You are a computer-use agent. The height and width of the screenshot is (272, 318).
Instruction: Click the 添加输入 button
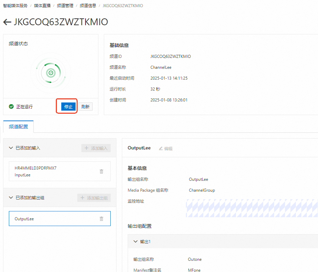[x=96, y=148]
